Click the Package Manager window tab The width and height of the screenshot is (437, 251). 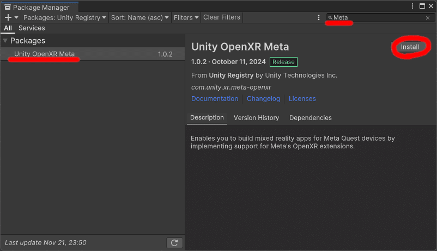pos(40,7)
